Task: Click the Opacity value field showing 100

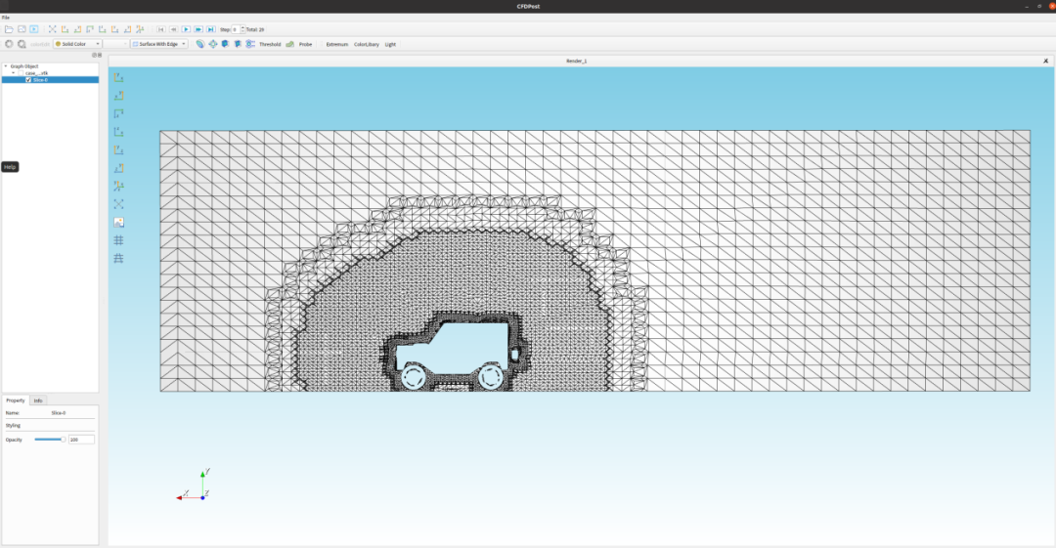Action: 81,439
